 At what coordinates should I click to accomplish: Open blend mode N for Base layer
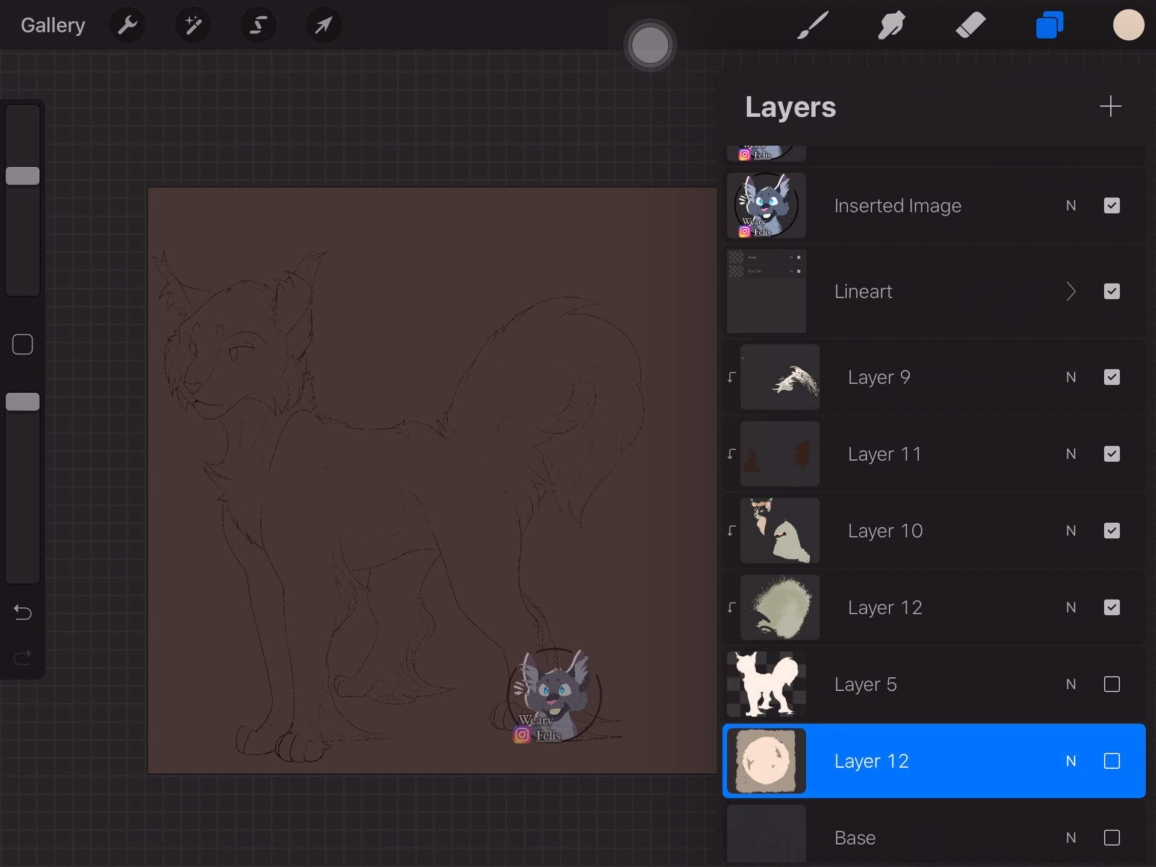(1071, 837)
